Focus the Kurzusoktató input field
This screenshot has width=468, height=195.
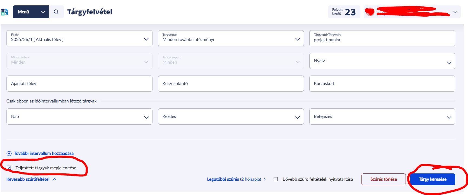[231, 84]
